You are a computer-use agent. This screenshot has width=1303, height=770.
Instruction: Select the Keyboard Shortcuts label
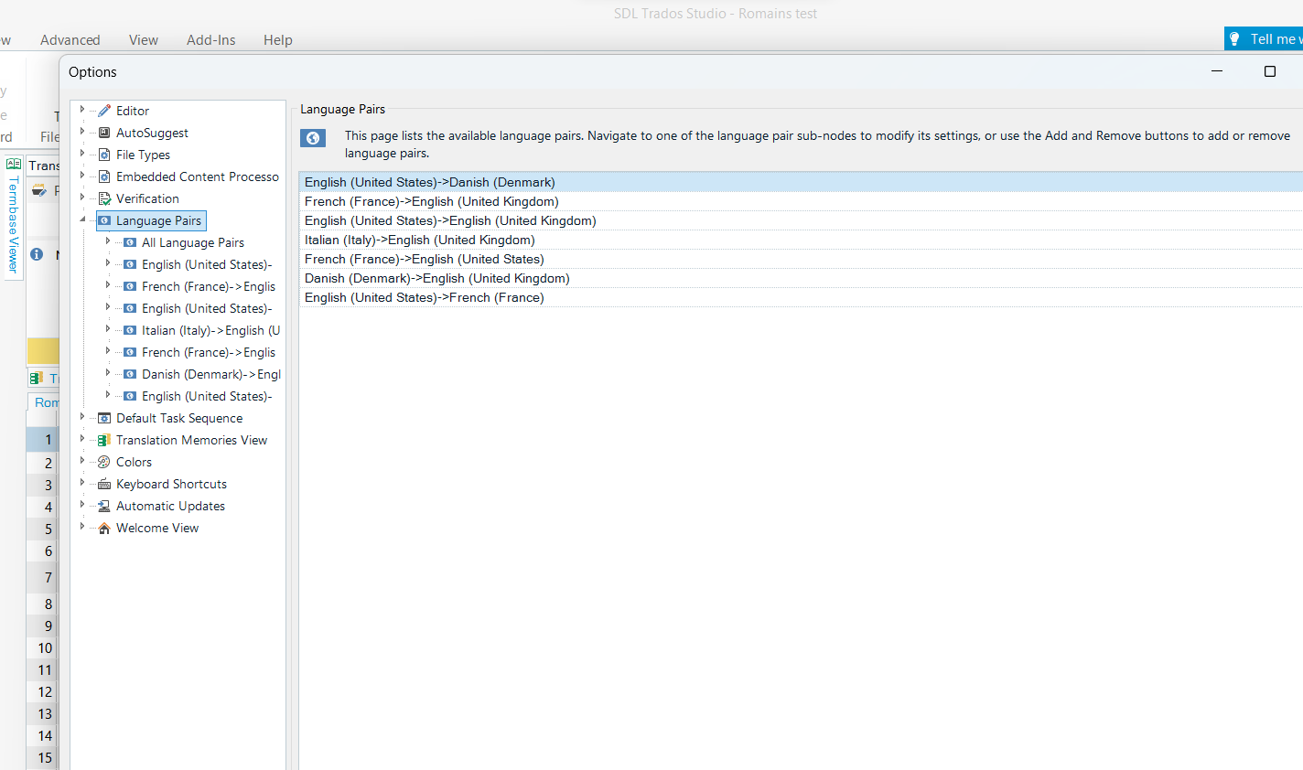(171, 484)
